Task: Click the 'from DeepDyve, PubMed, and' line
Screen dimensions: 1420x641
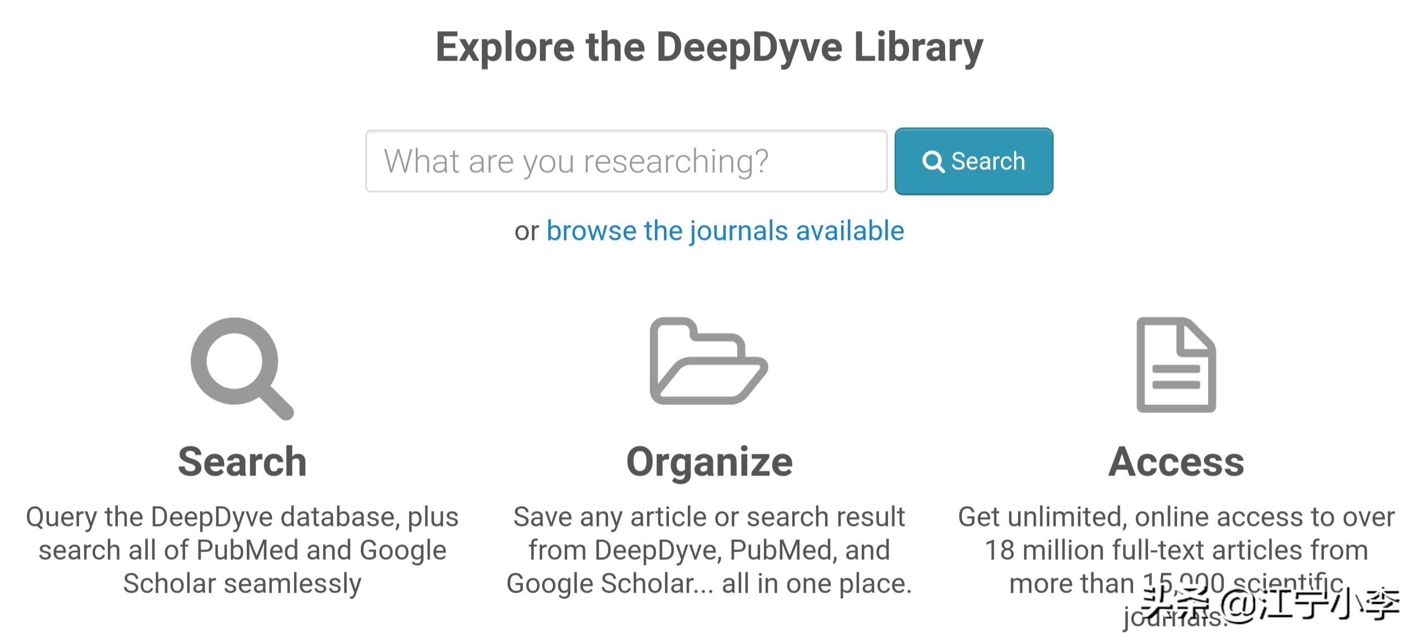Action: click(x=709, y=550)
